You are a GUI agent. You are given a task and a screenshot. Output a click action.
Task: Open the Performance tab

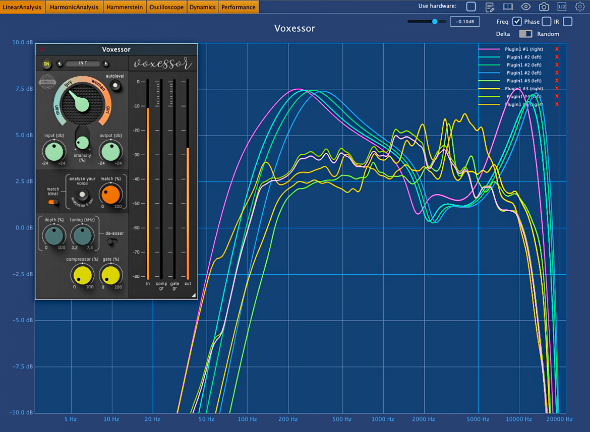(238, 7)
